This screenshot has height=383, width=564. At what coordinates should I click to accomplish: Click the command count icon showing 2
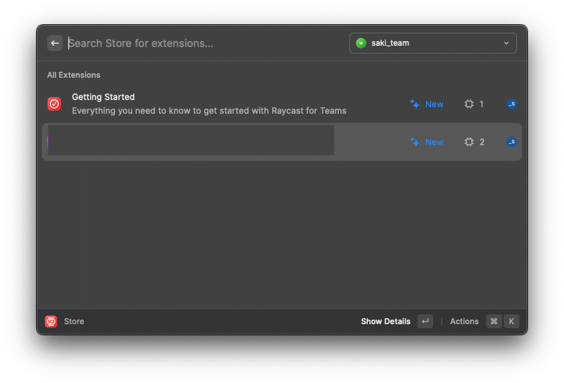(x=468, y=142)
